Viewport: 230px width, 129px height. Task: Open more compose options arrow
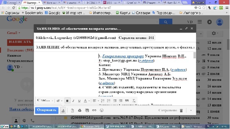191,110
